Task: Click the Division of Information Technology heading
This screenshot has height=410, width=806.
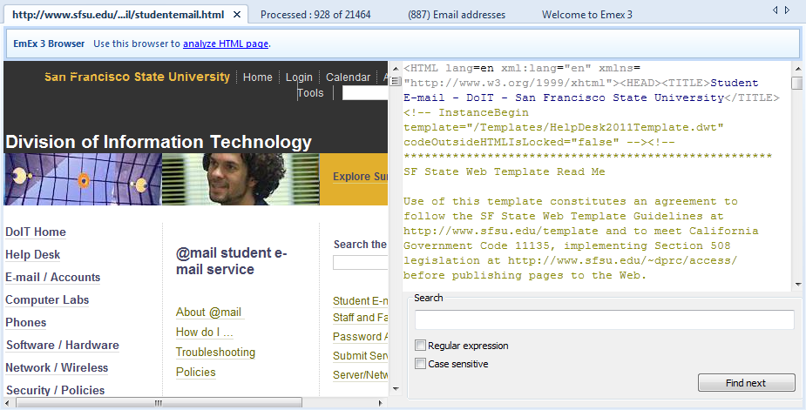Action: (x=159, y=142)
